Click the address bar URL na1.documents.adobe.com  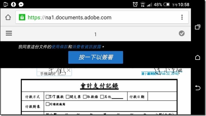[x=70, y=17]
